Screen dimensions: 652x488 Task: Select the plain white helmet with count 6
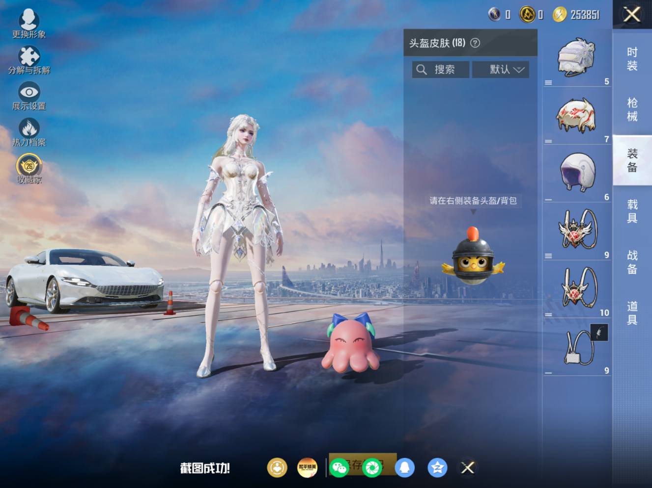(577, 174)
